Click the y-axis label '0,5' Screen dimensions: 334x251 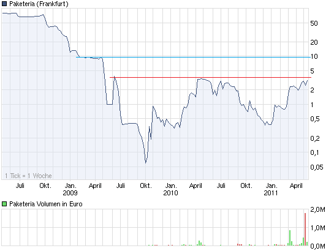pyautogui.click(x=315, y=119)
